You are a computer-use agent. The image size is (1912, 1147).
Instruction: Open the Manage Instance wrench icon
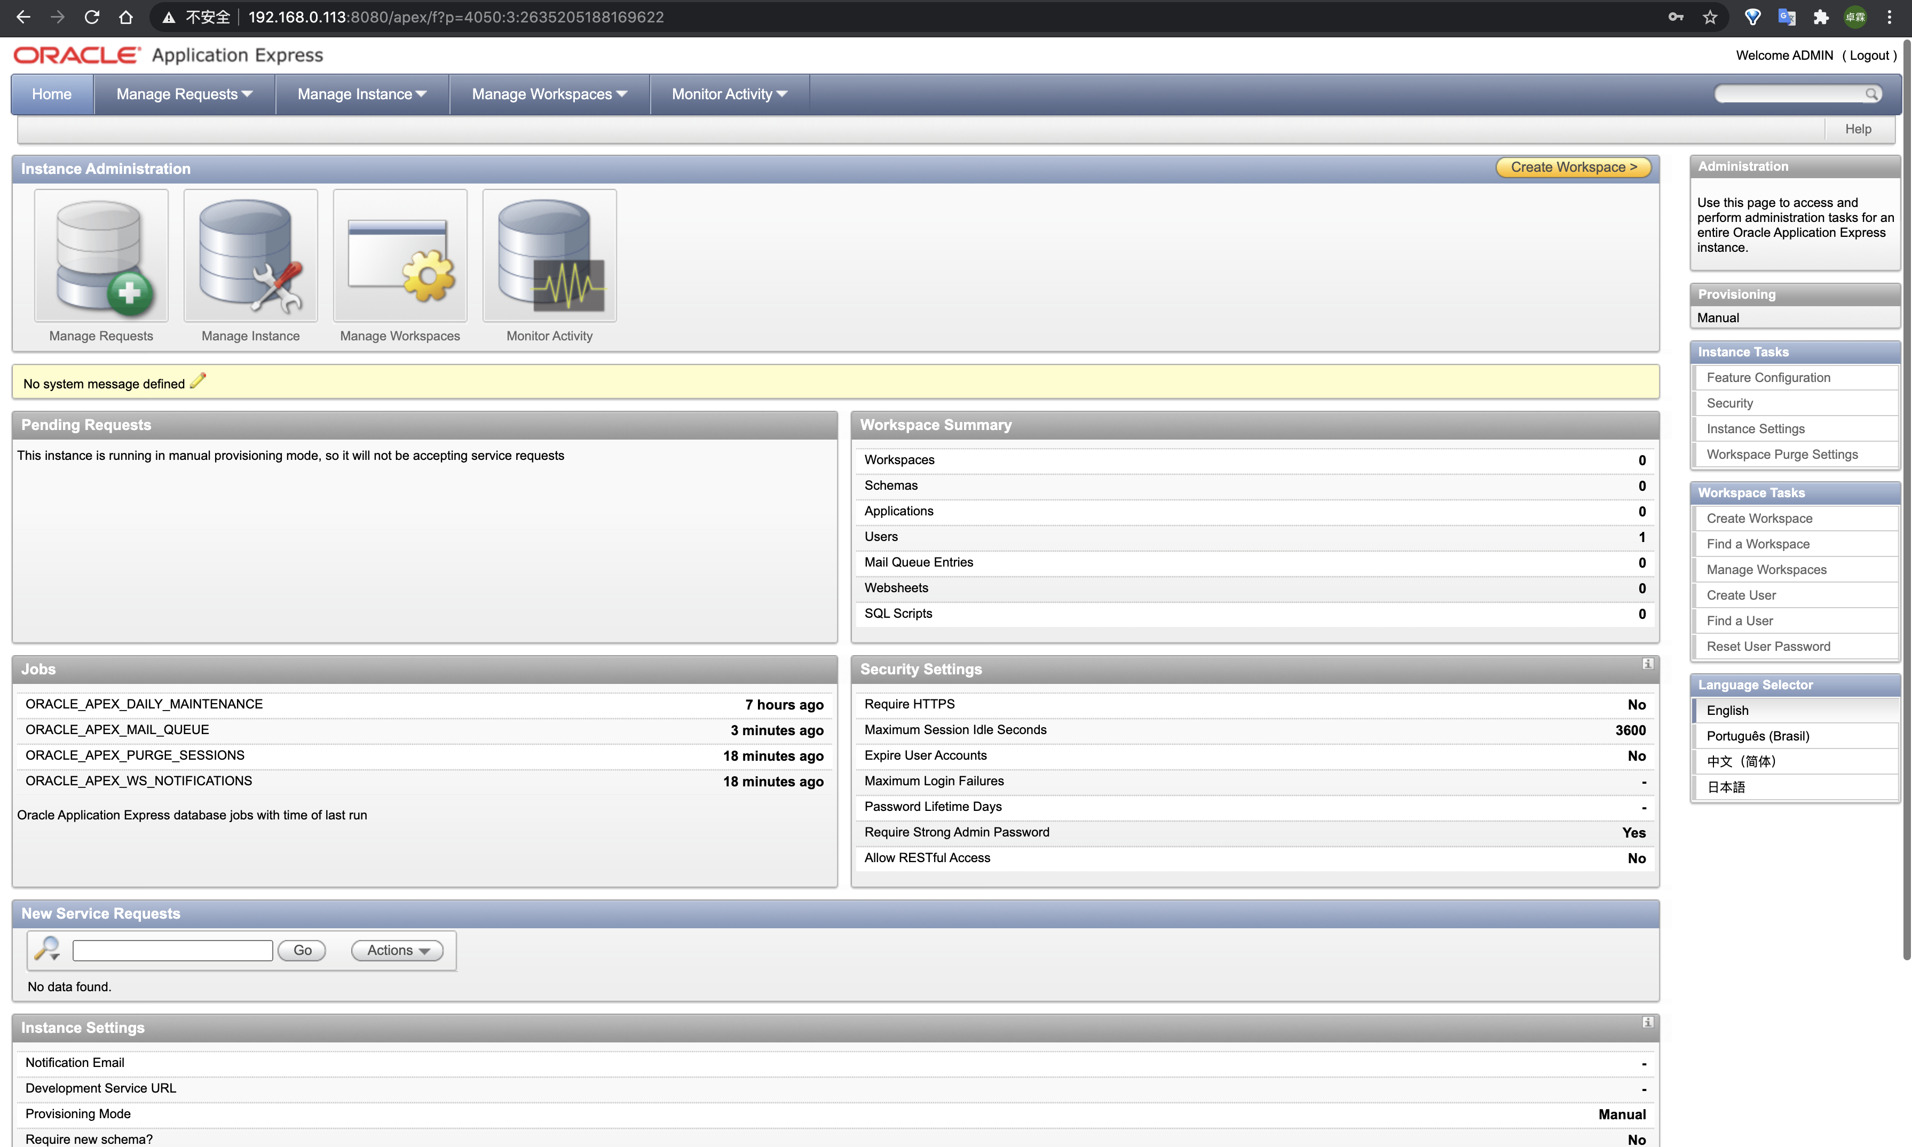pyautogui.click(x=250, y=256)
